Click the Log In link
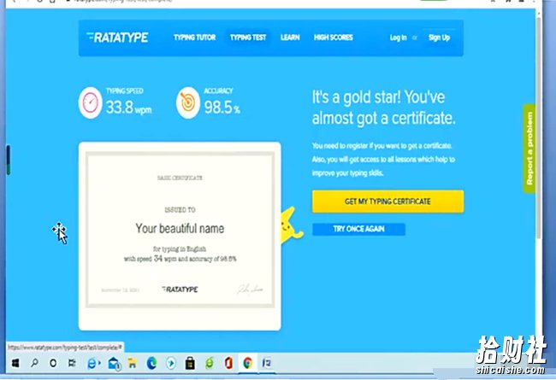Viewport: 556px width, 380px height. click(399, 38)
